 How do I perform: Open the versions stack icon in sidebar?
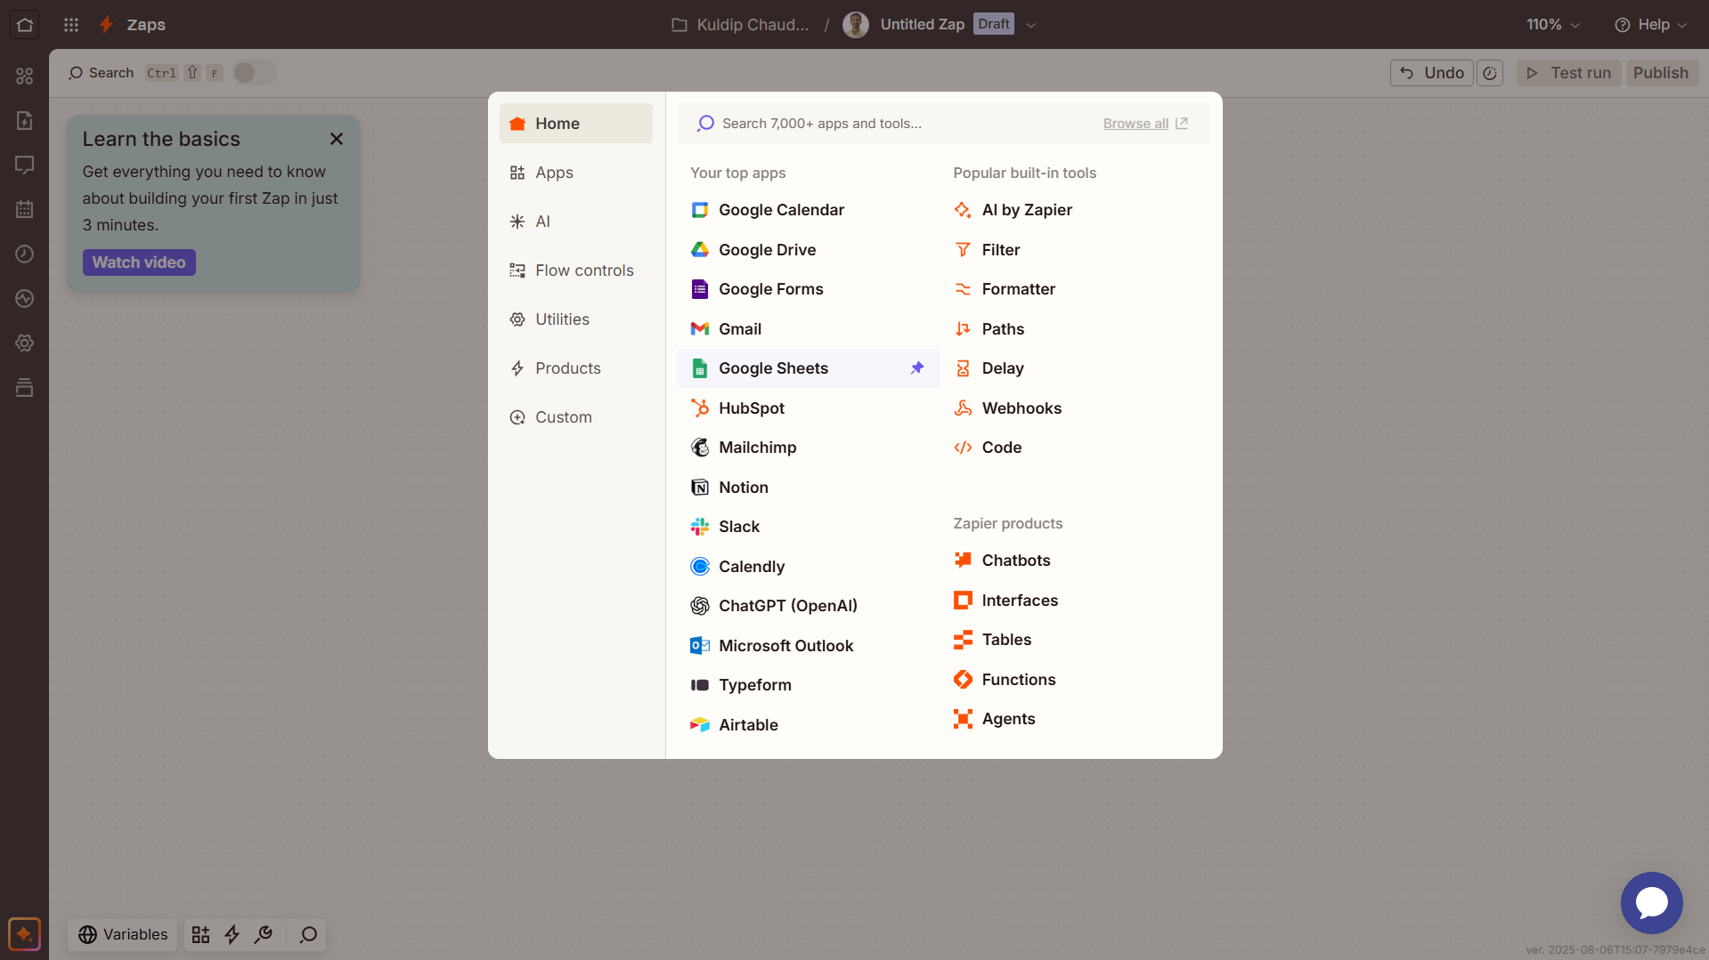pyautogui.click(x=24, y=388)
